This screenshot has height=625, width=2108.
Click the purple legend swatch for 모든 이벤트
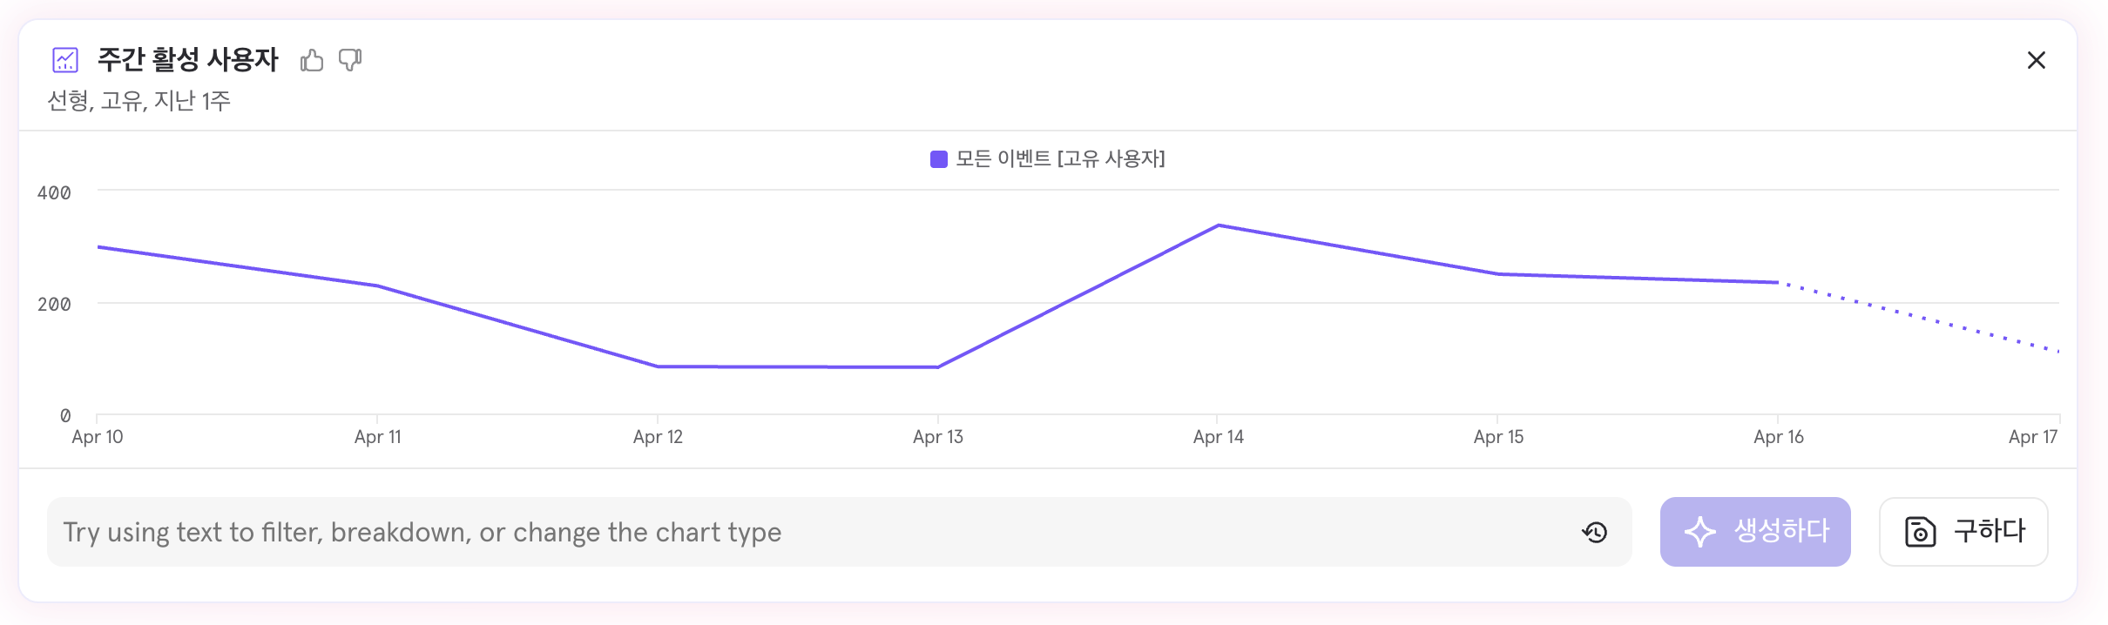(939, 158)
